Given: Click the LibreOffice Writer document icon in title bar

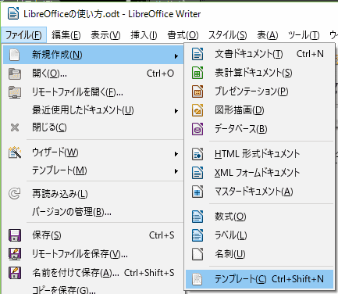Looking at the screenshot, I should tap(13, 13).
